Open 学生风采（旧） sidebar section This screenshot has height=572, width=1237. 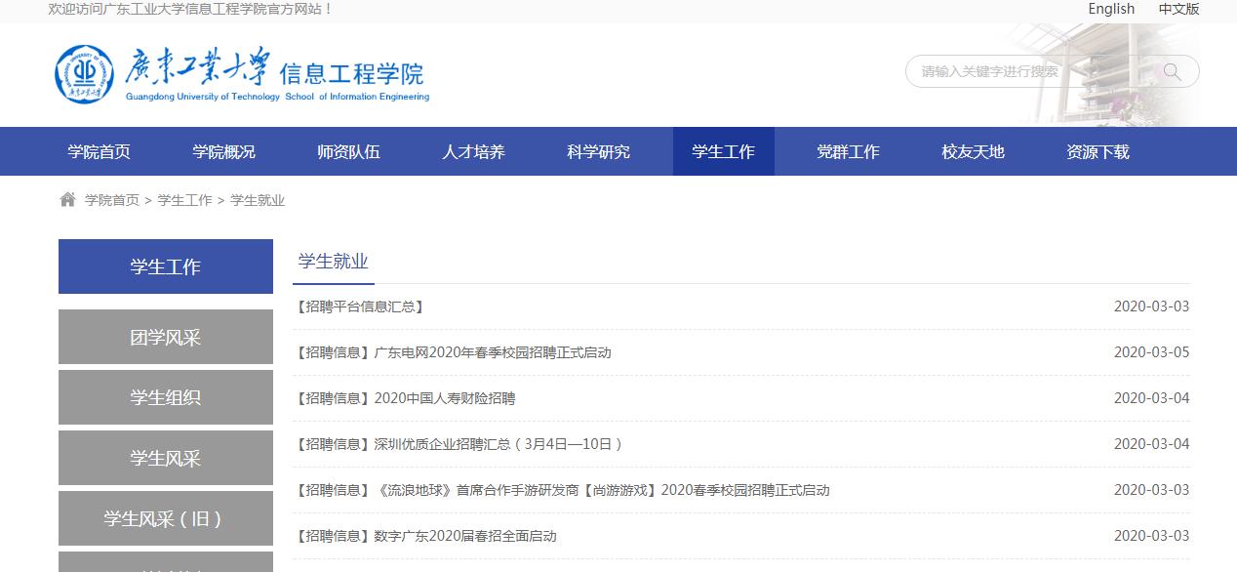click(166, 518)
